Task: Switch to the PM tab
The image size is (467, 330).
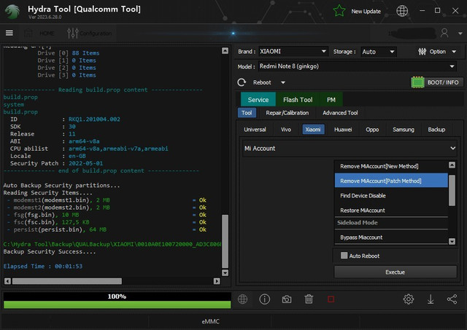Action: click(331, 100)
